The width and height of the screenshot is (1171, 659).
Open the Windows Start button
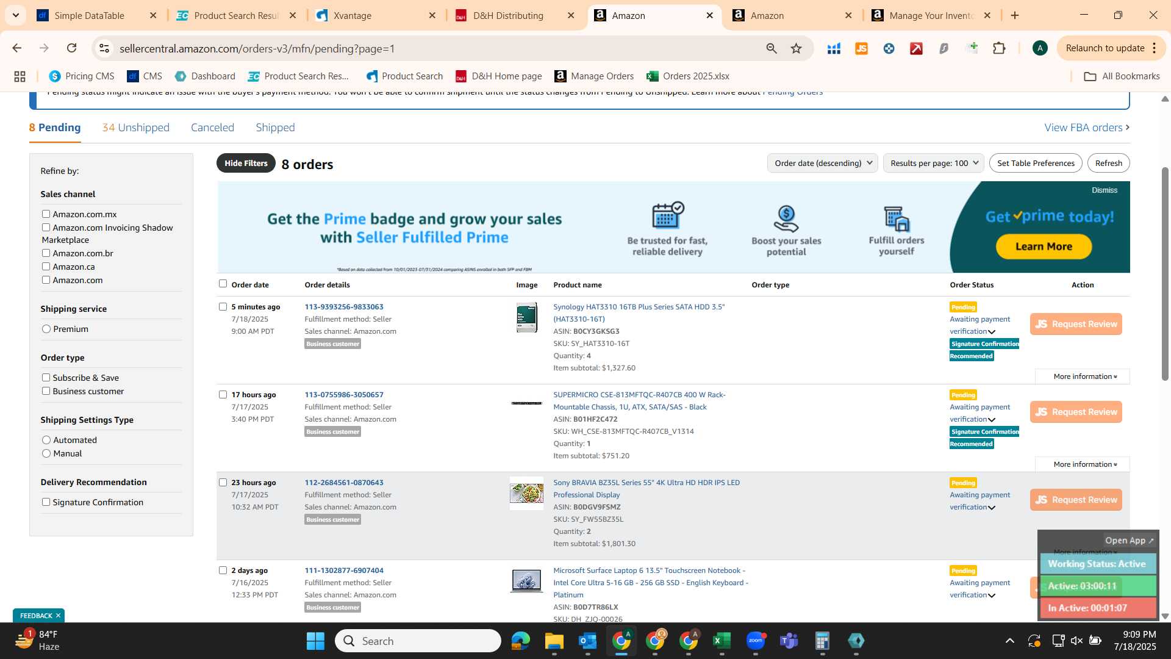315,641
